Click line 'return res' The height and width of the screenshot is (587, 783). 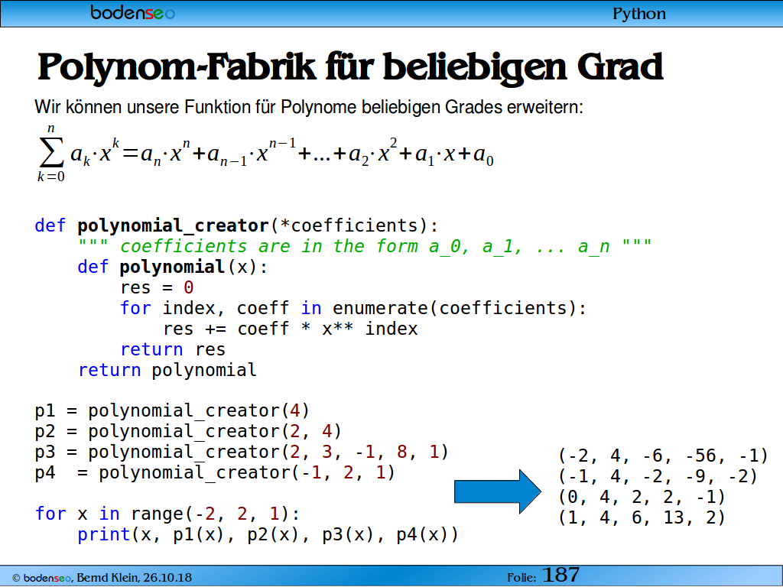pos(173,349)
